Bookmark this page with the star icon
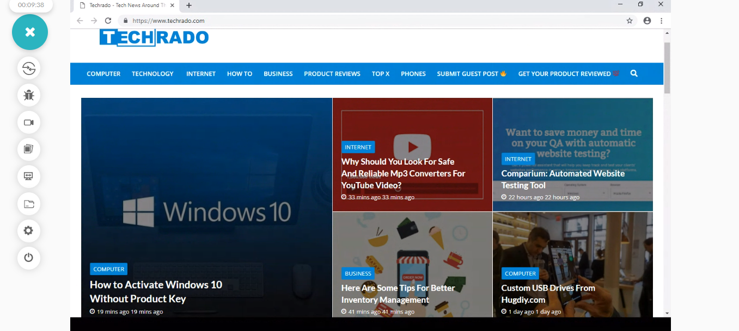The height and width of the screenshot is (331, 739). point(630,21)
